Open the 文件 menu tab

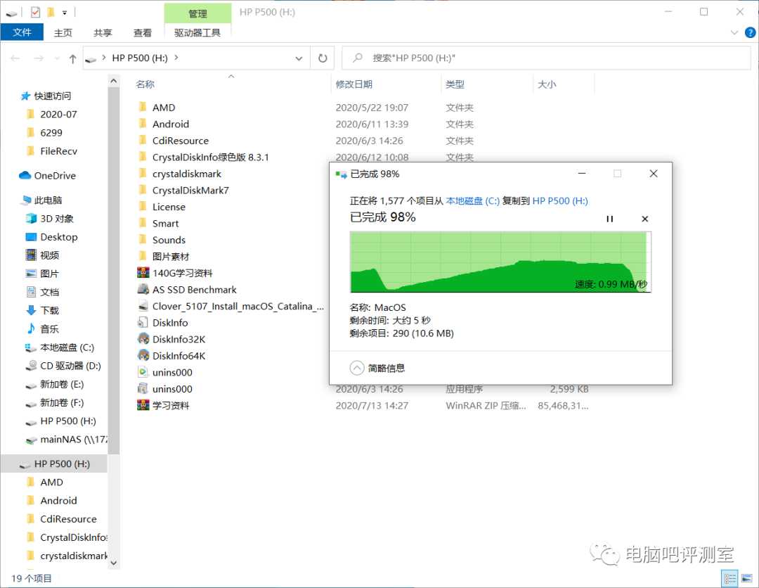[22, 32]
